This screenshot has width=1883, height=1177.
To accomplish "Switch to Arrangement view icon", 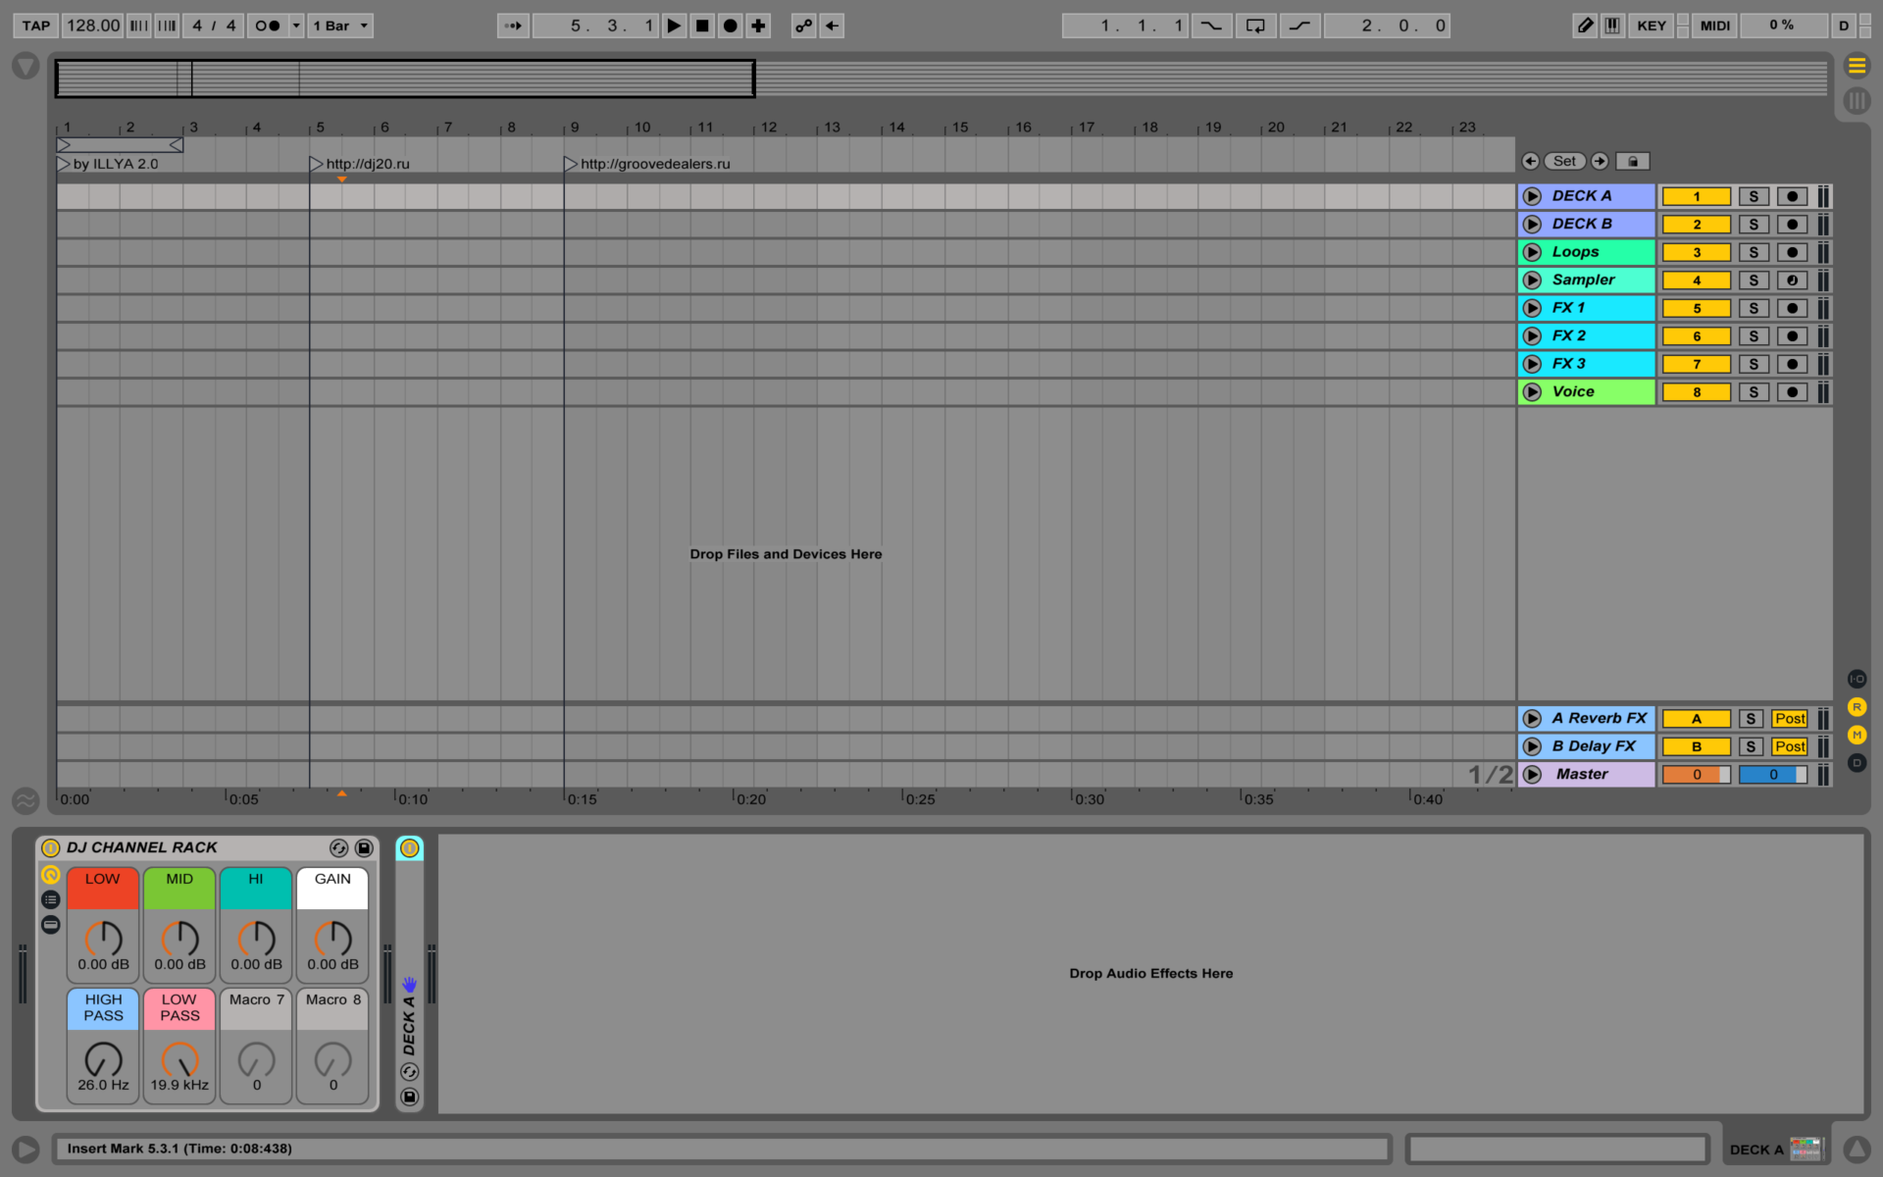I will coord(1857,66).
